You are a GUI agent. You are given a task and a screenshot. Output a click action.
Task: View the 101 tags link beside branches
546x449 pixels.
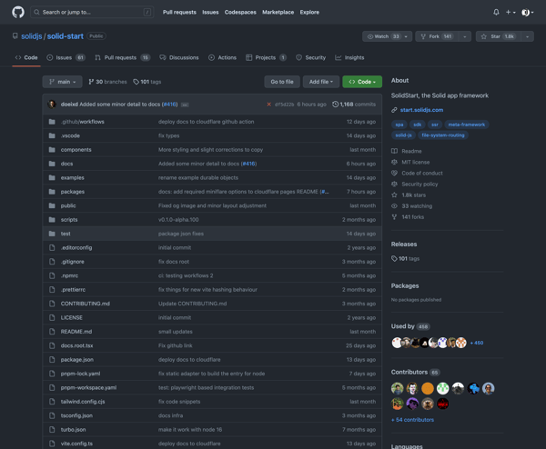[x=147, y=82]
